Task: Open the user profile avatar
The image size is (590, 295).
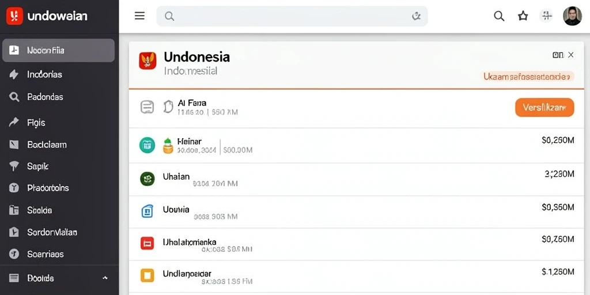Action: (572, 16)
